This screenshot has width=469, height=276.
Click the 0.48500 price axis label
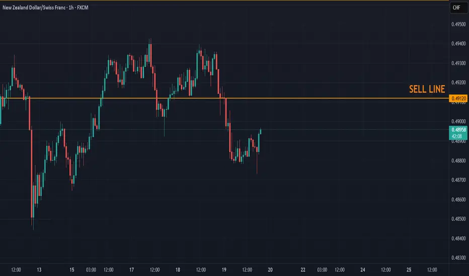coord(458,219)
